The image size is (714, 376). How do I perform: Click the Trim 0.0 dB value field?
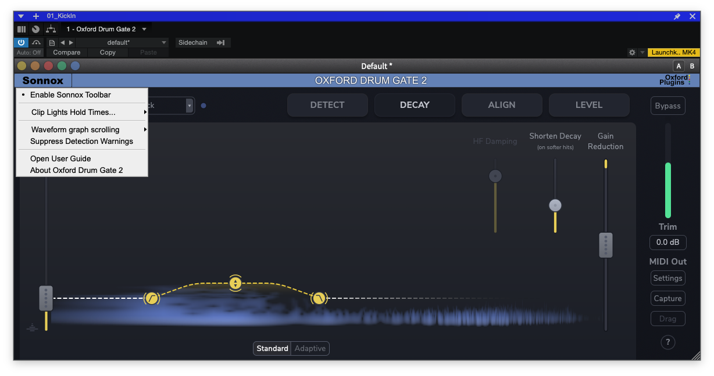pos(667,243)
